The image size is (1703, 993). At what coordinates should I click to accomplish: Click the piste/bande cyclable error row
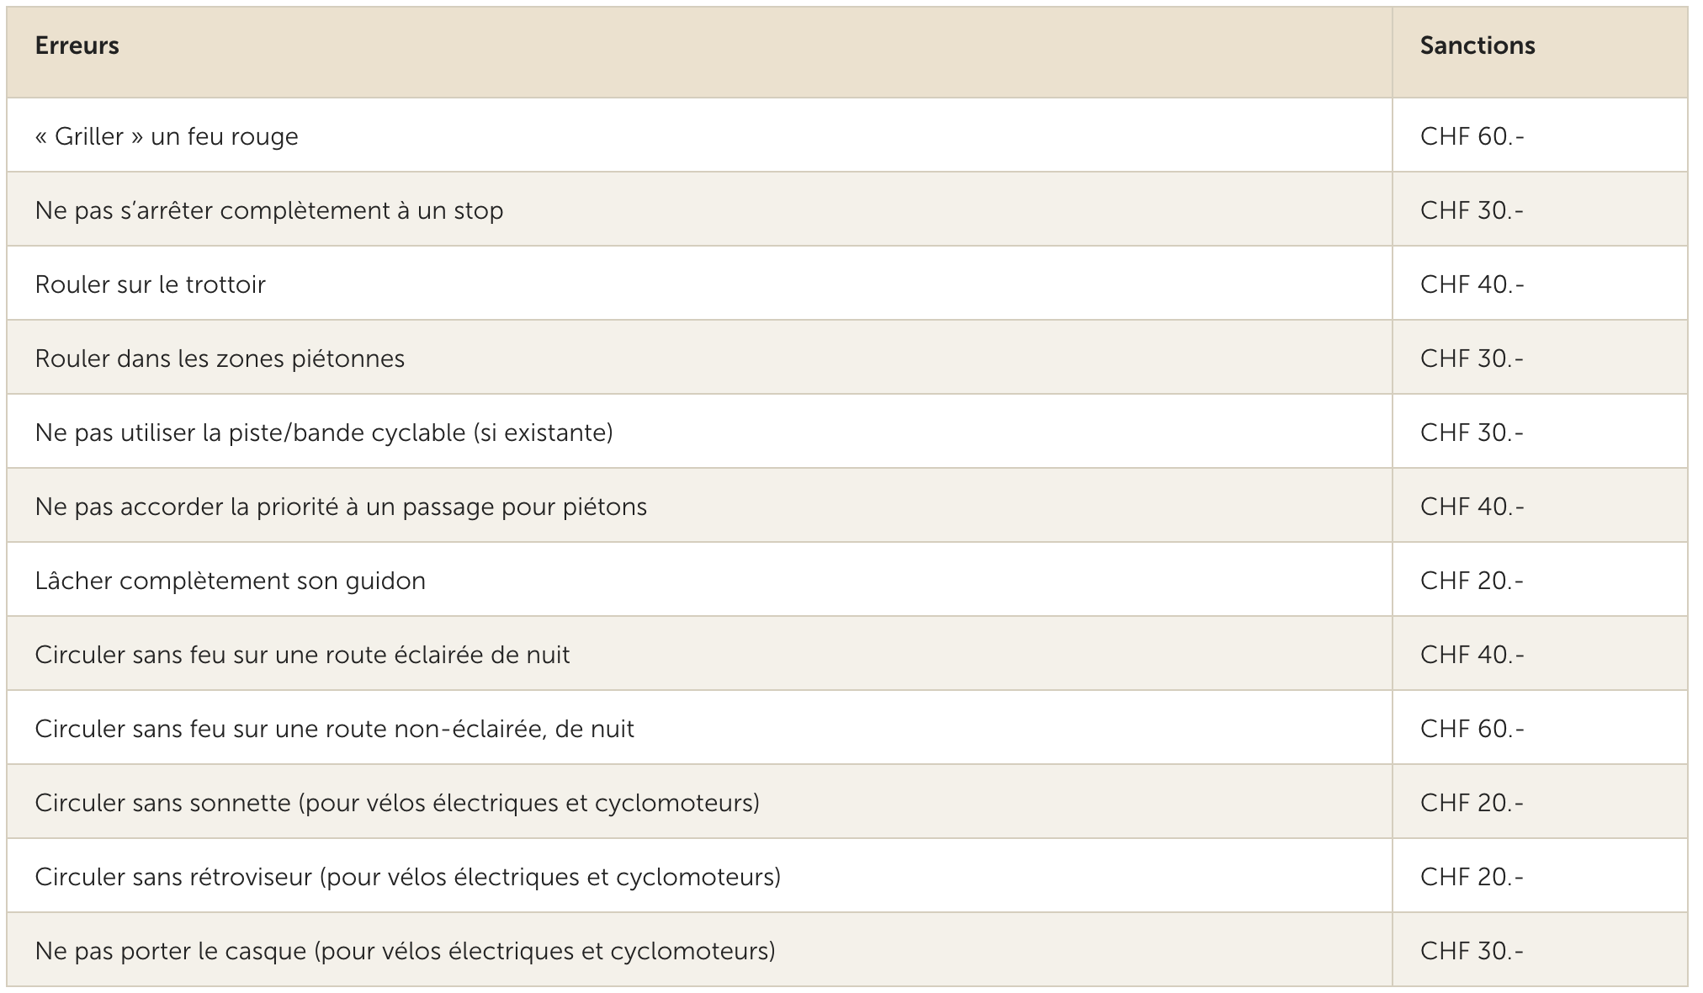coord(324,433)
